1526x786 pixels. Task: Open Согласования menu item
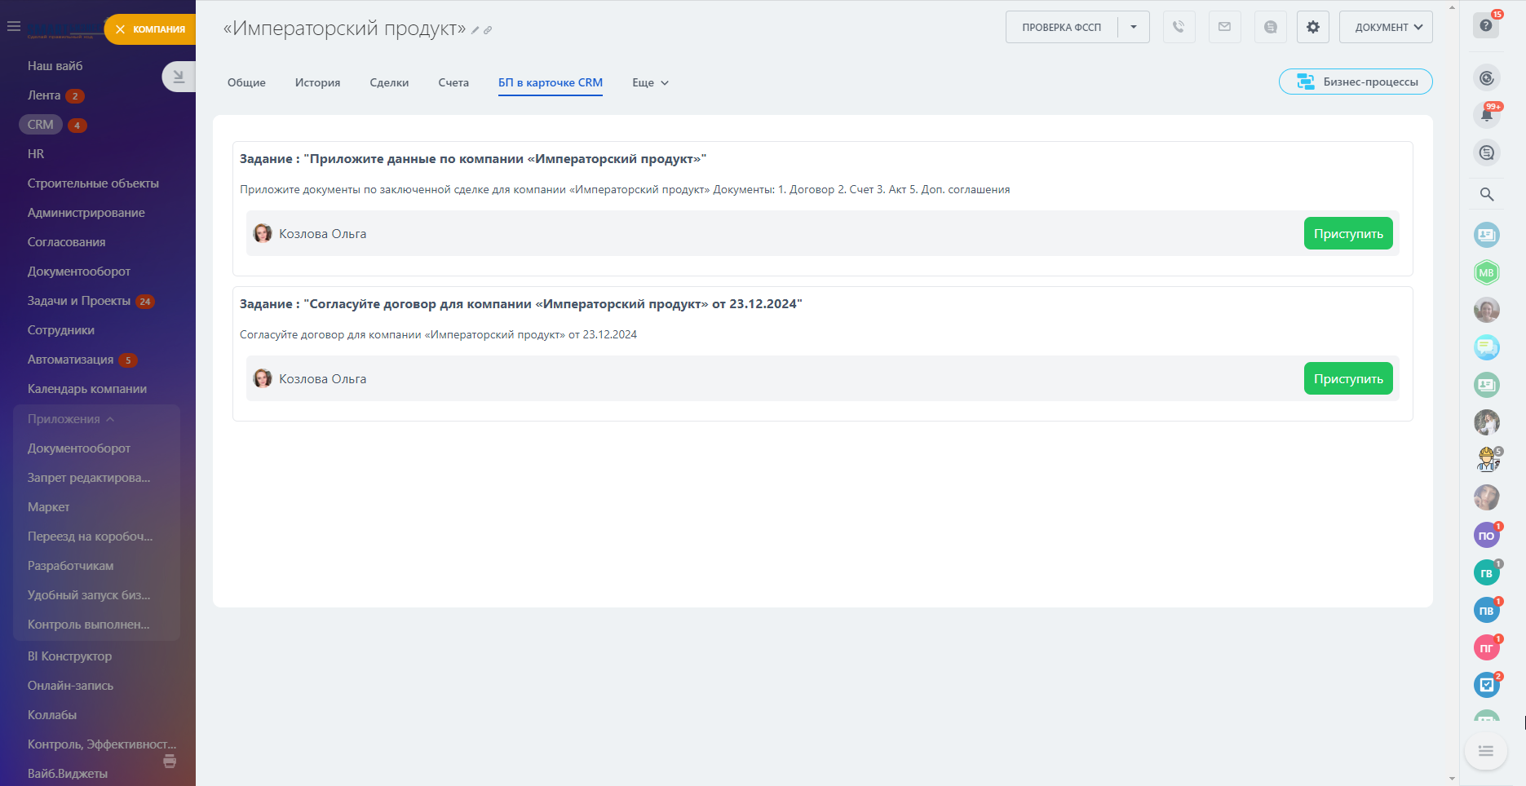click(x=67, y=242)
